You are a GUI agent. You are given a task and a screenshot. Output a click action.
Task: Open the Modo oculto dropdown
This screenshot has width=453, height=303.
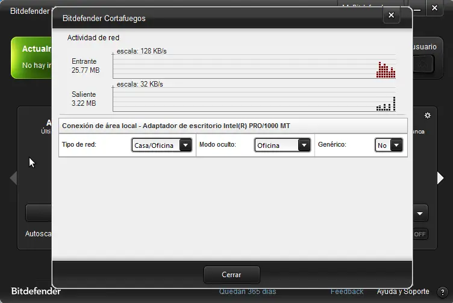tap(283, 145)
